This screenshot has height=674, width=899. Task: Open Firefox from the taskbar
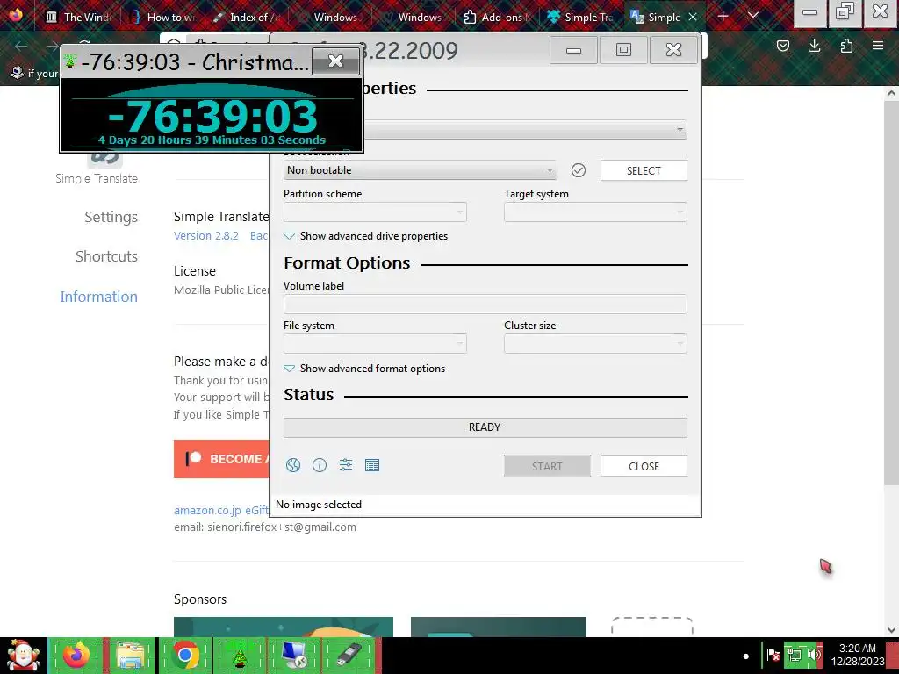(x=76, y=656)
